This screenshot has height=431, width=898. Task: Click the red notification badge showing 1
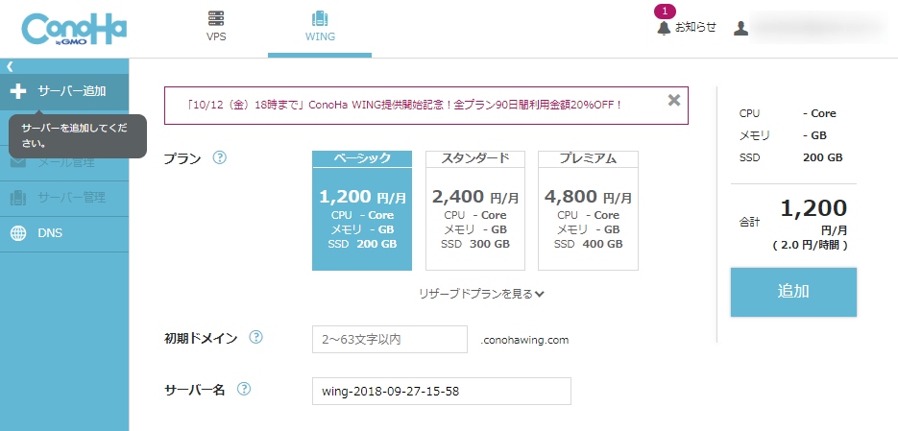(665, 11)
